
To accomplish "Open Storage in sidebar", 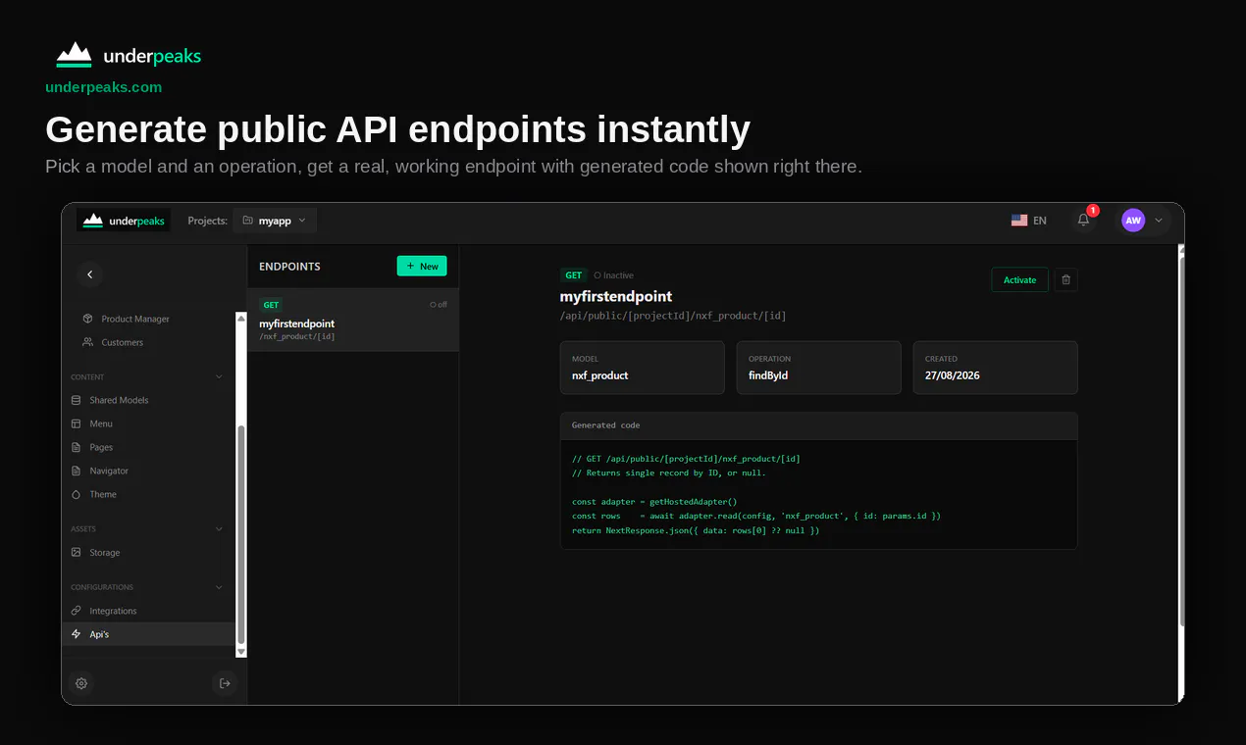I will tap(104, 552).
